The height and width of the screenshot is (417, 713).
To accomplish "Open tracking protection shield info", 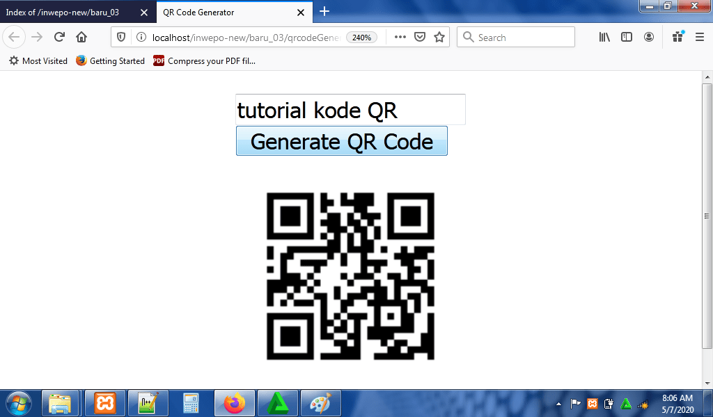I will tap(121, 38).
